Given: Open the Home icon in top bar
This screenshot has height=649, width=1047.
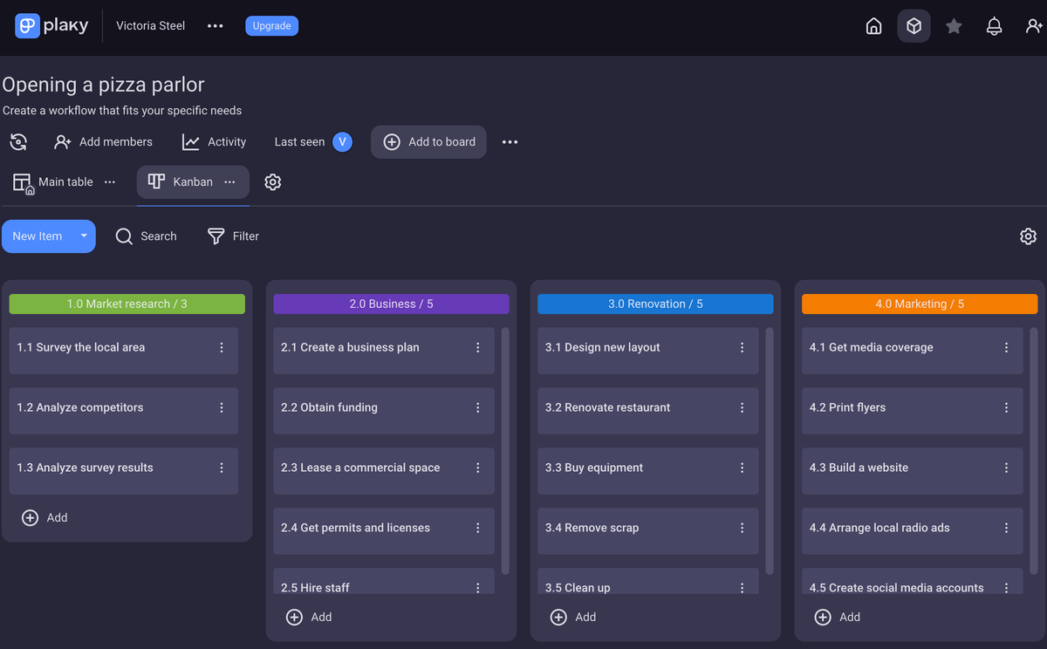Looking at the screenshot, I should [873, 26].
